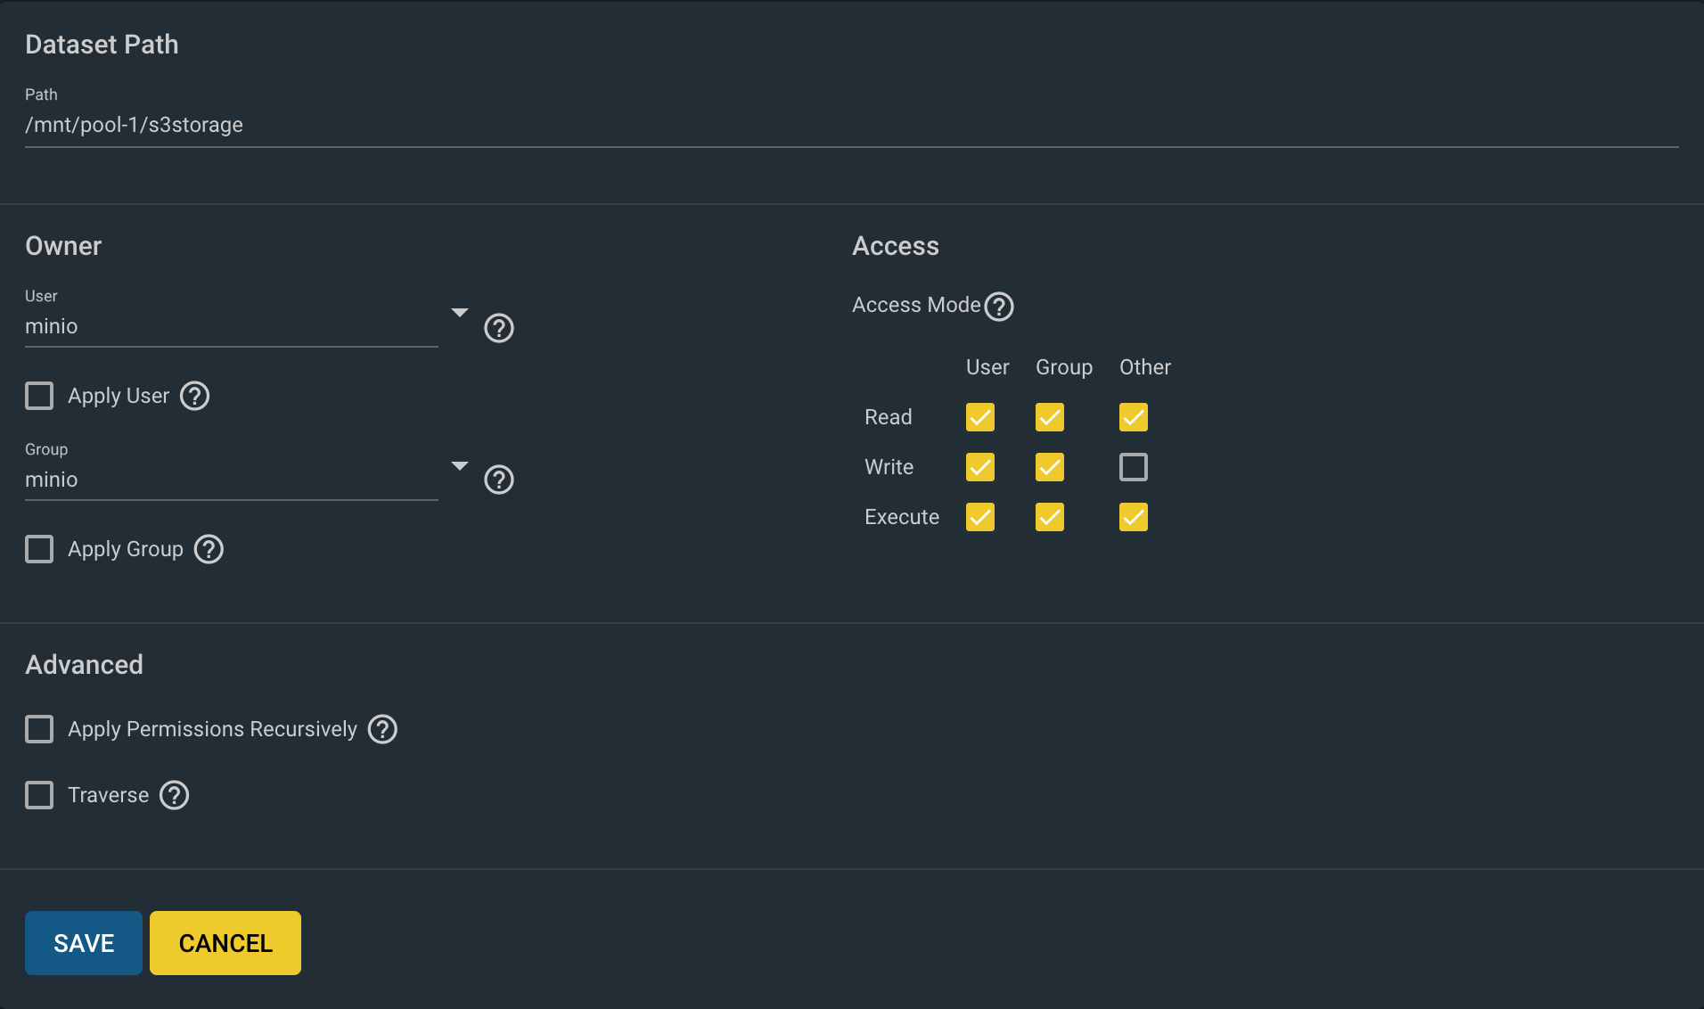The height and width of the screenshot is (1009, 1704).
Task: Click the dataset Path input field
Action: click(x=852, y=125)
